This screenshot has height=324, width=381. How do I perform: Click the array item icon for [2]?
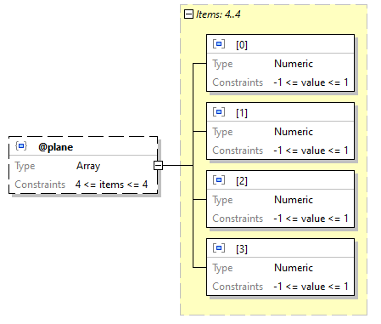[219, 180]
